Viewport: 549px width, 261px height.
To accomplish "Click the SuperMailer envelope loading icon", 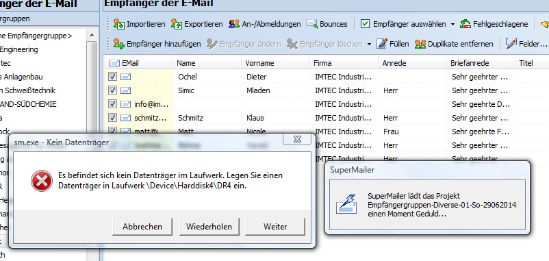I will tap(346, 204).
